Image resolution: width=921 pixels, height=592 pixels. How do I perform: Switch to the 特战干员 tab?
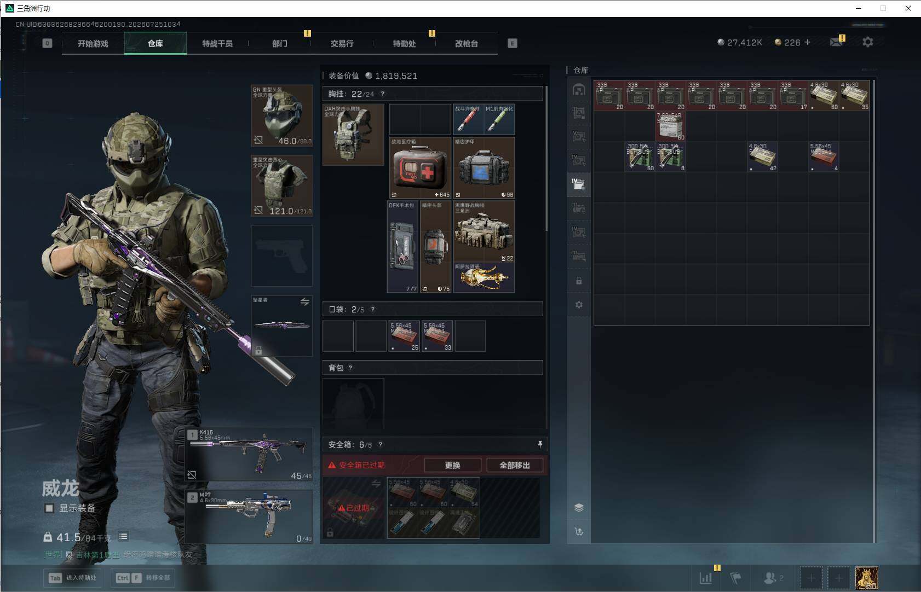pos(217,43)
